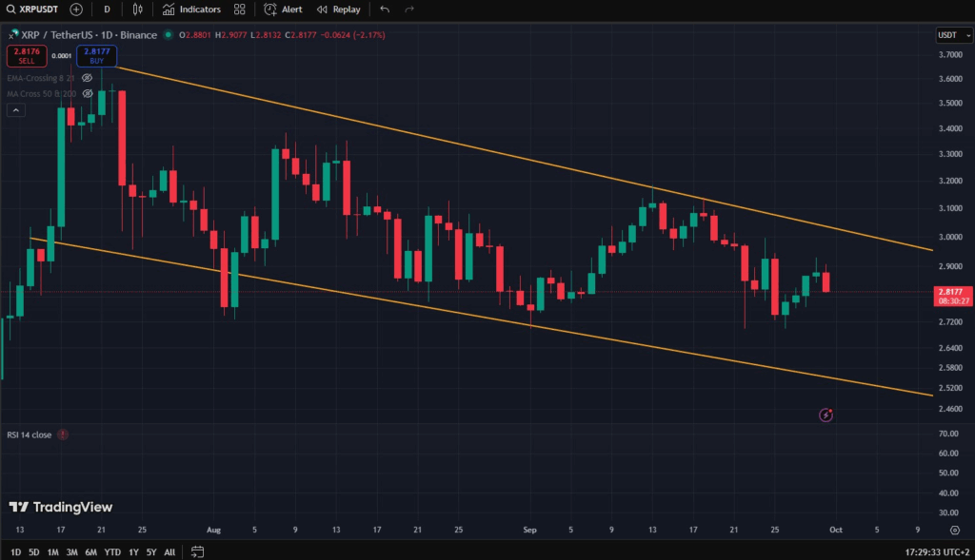The image size is (975, 560).
Task: Open the candlestick chart style picker
Action: (138, 10)
